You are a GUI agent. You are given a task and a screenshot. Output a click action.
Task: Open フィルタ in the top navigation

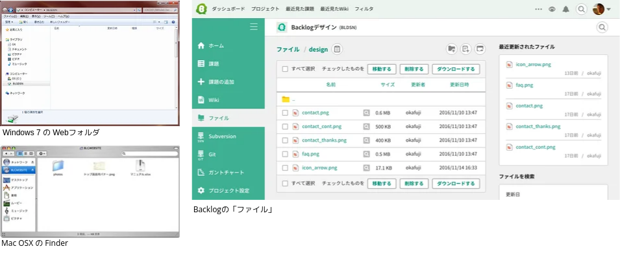click(364, 8)
